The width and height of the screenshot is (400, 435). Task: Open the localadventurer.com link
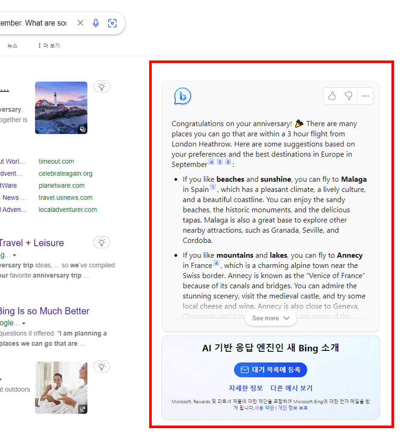(68, 210)
